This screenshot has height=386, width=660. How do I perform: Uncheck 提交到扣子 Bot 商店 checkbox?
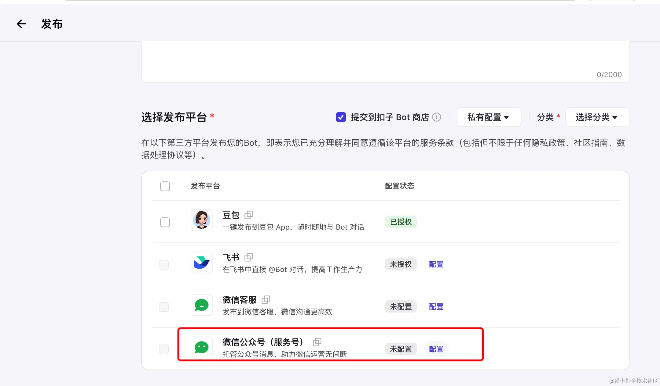(341, 117)
